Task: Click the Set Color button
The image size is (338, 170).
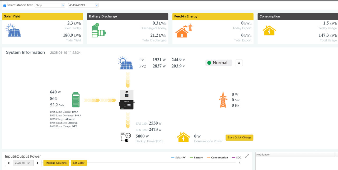Action: click(x=78, y=163)
